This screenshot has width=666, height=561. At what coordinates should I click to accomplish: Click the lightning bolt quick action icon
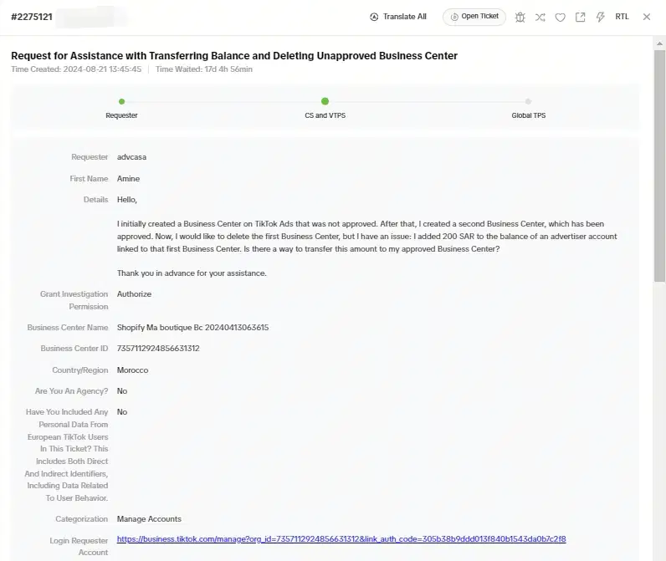coord(600,17)
